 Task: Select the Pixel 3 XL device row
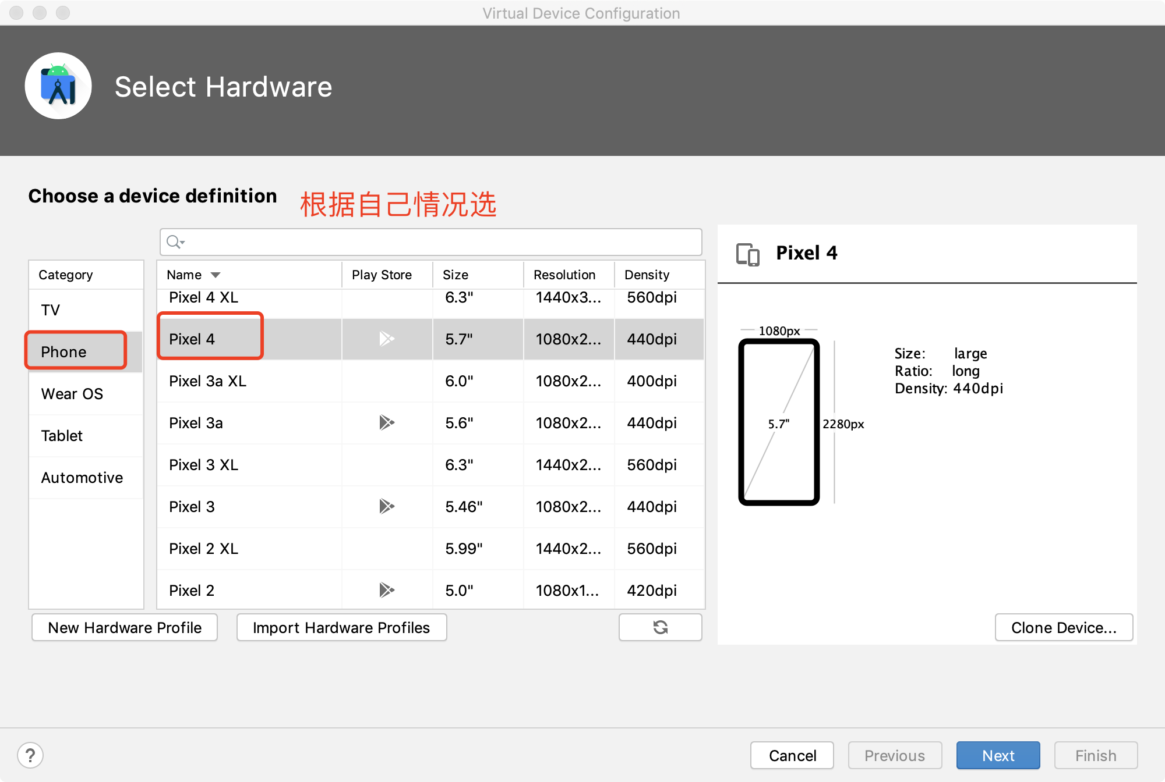coord(431,465)
